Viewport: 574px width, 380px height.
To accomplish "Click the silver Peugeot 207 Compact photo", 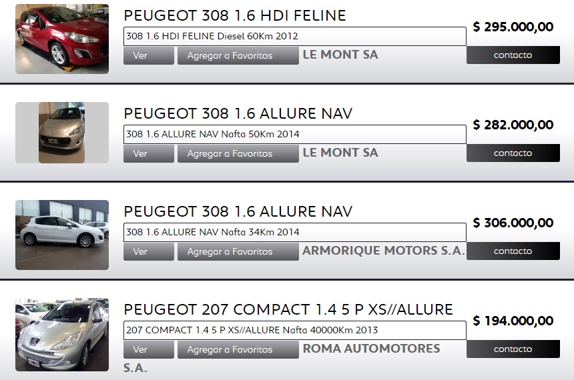I will (61, 335).
